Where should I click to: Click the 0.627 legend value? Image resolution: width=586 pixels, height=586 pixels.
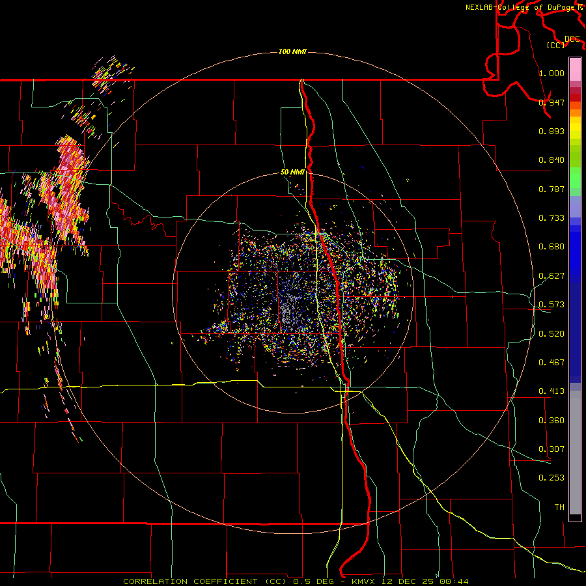pos(551,276)
